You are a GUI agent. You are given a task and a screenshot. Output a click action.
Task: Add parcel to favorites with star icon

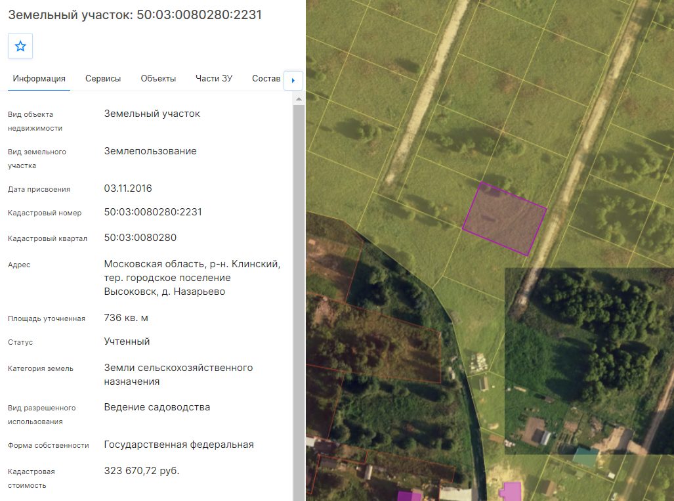click(20, 46)
